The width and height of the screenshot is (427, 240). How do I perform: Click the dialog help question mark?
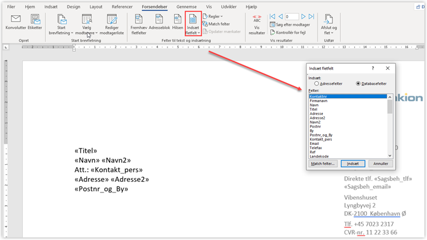(x=373, y=69)
